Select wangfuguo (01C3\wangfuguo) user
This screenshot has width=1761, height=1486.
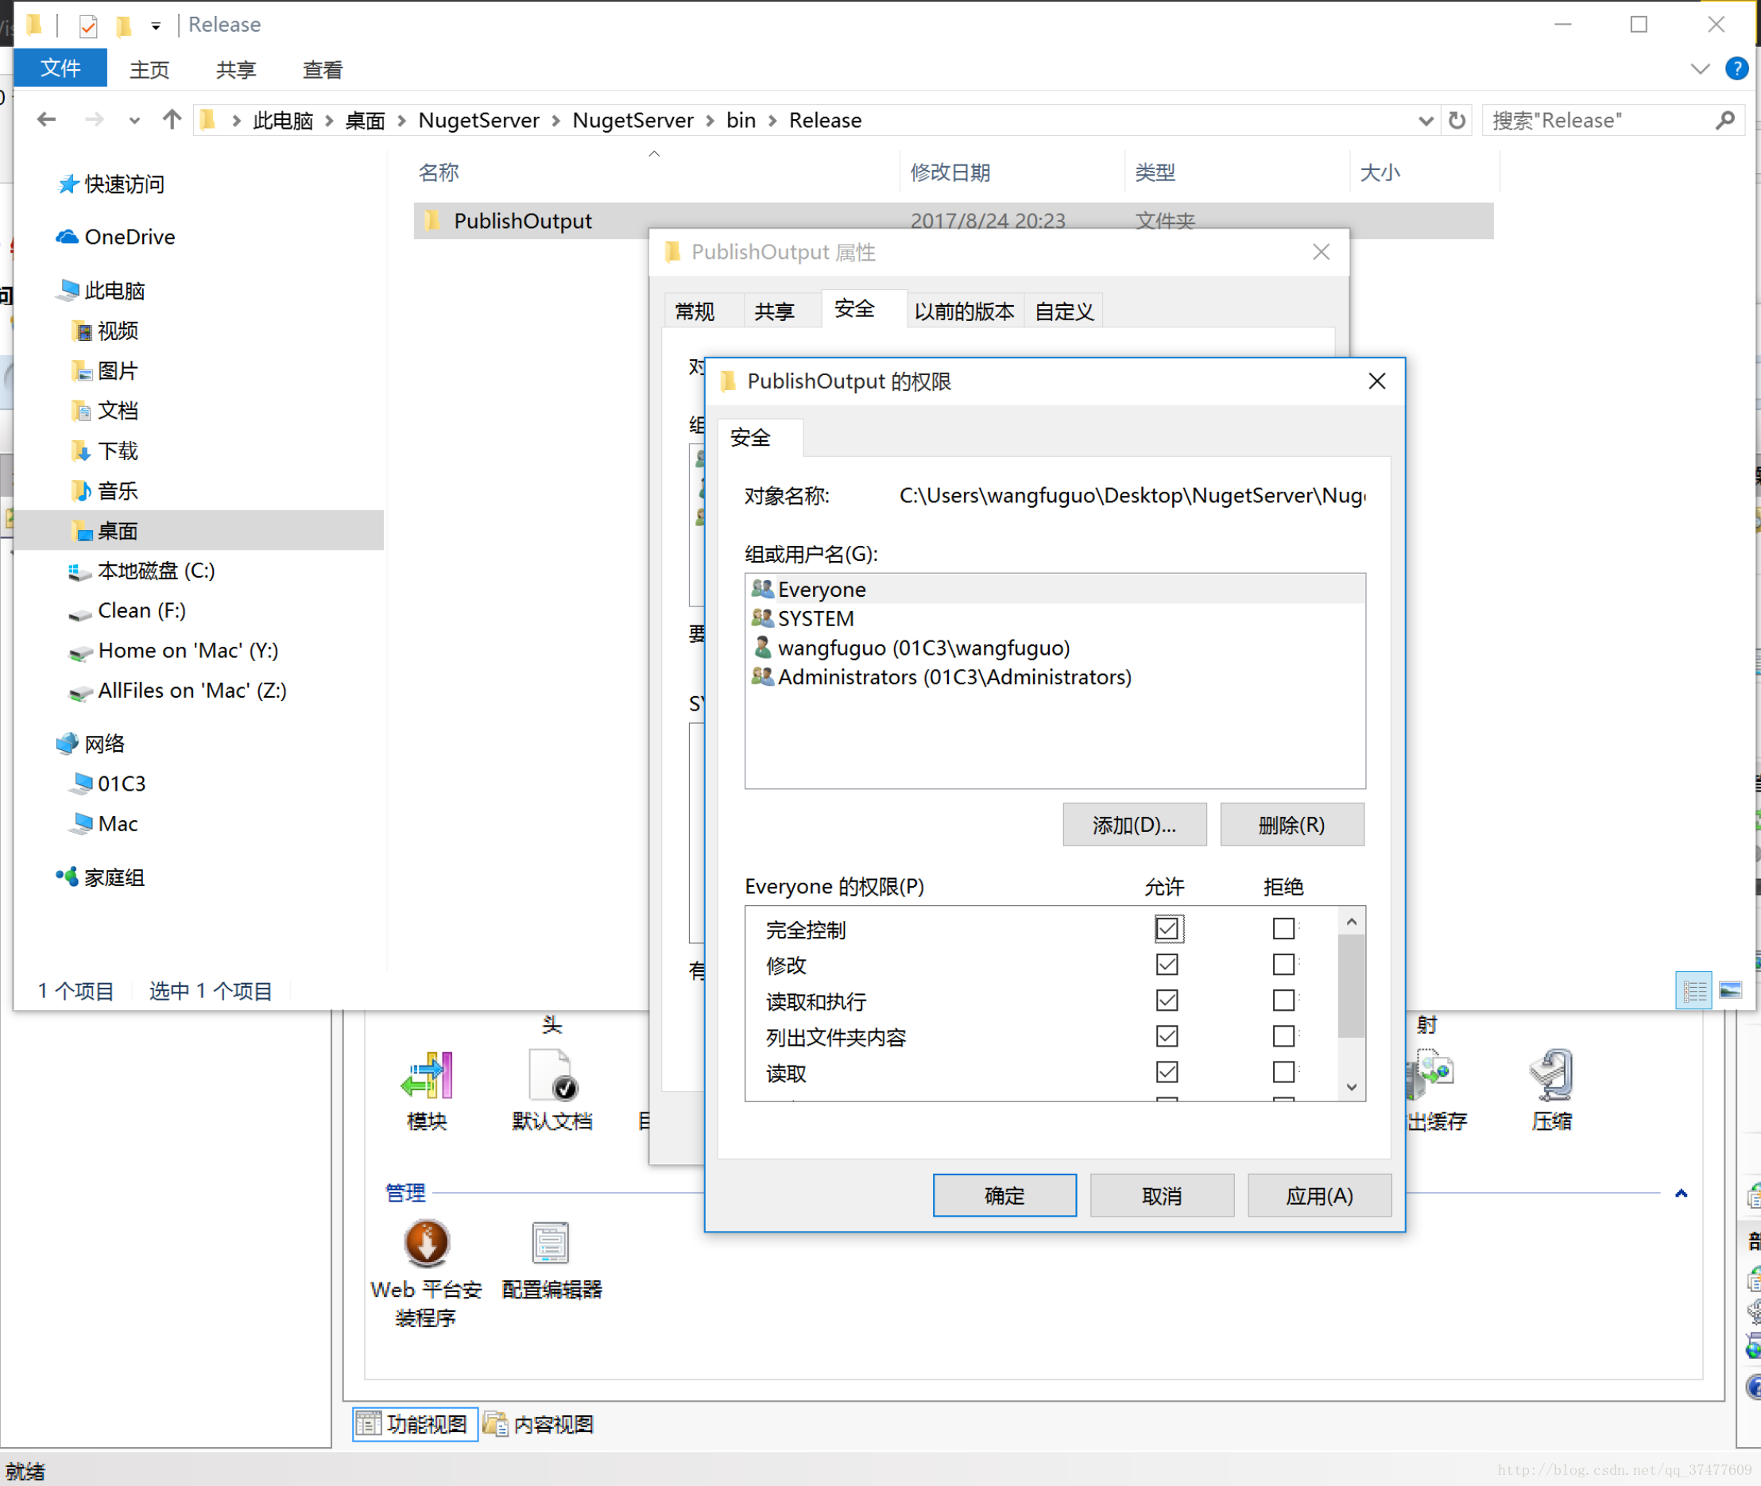pyautogui.click(x=1055, y=648)
